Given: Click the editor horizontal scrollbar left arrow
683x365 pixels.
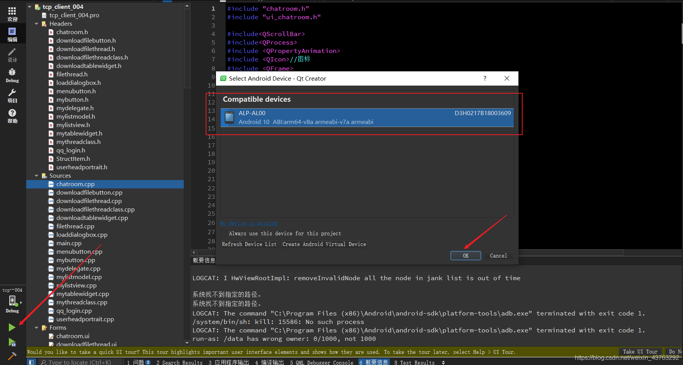Looking at the screenshot, I should click(x=194, y=252).
